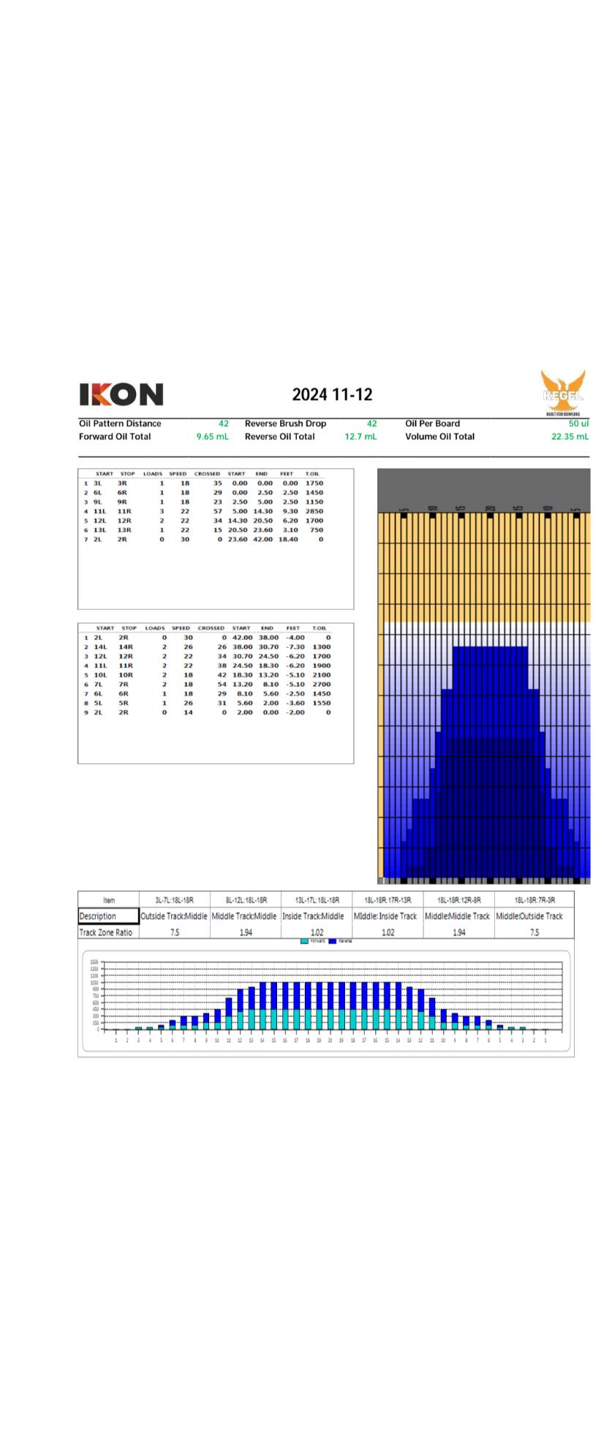Click the 13L-17L:18L-18R column header
This screenshot has width=612, height=1430.
pos(317,900)
